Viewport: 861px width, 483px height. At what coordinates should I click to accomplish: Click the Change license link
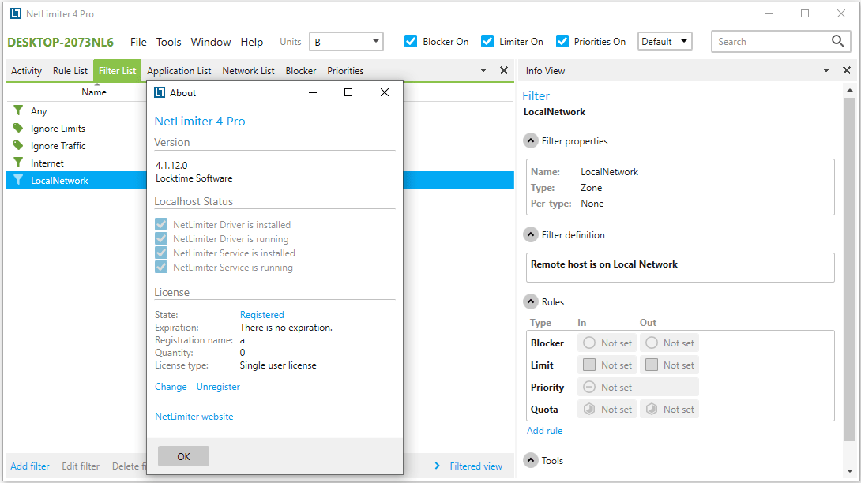pos(171,387)
